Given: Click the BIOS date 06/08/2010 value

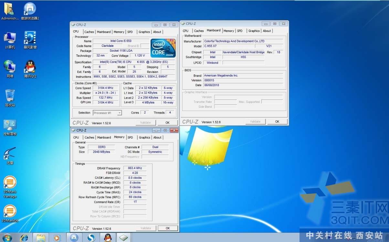Looking at the screenshot, I should pos(243,85).
